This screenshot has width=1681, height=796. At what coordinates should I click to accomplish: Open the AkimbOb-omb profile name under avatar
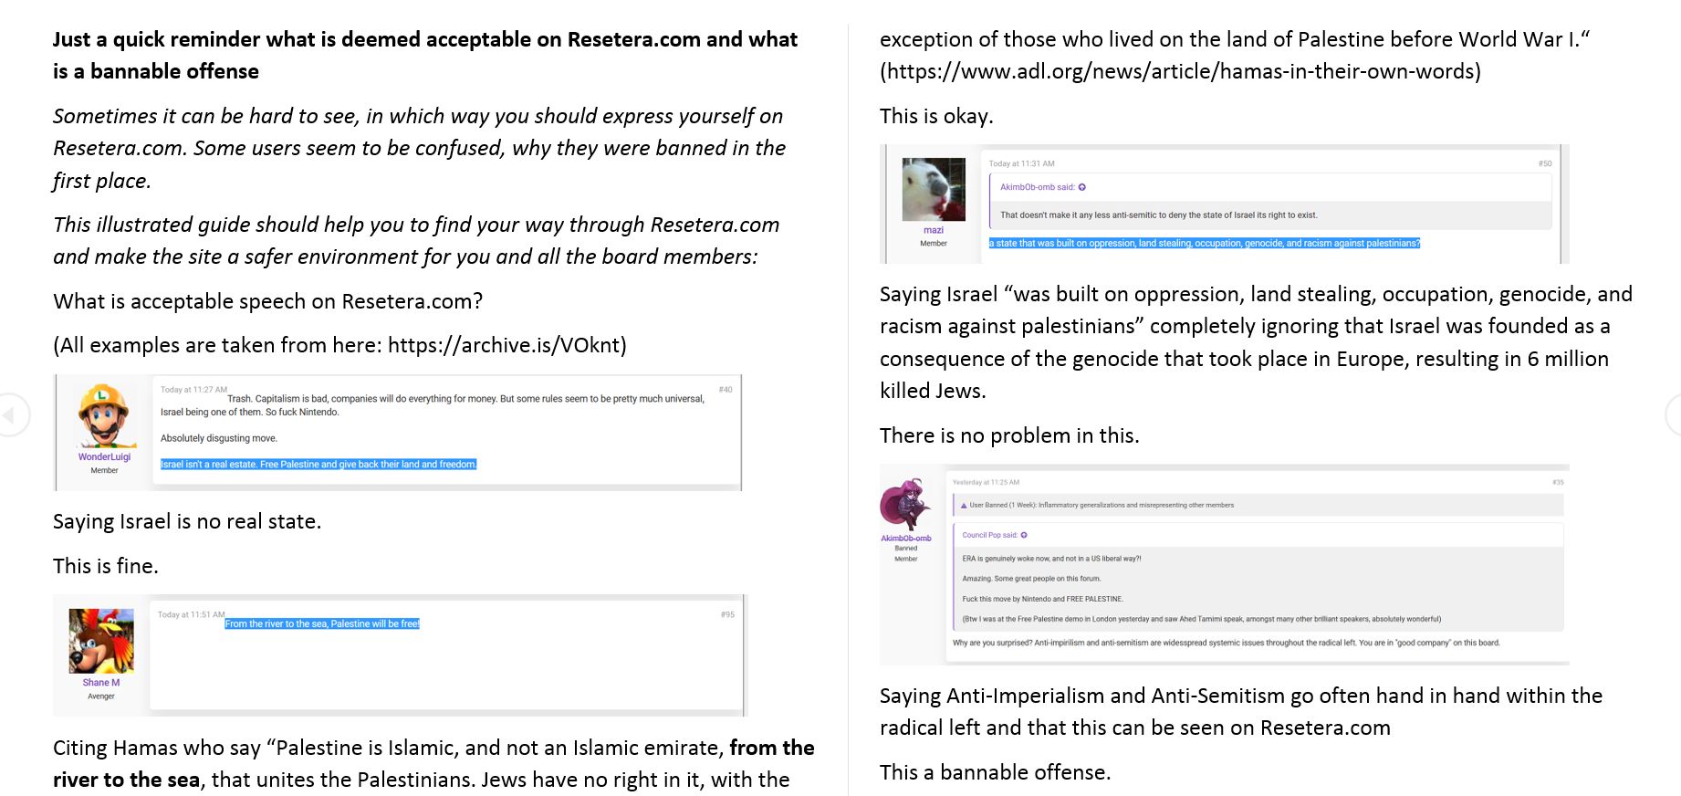[906, 539]
